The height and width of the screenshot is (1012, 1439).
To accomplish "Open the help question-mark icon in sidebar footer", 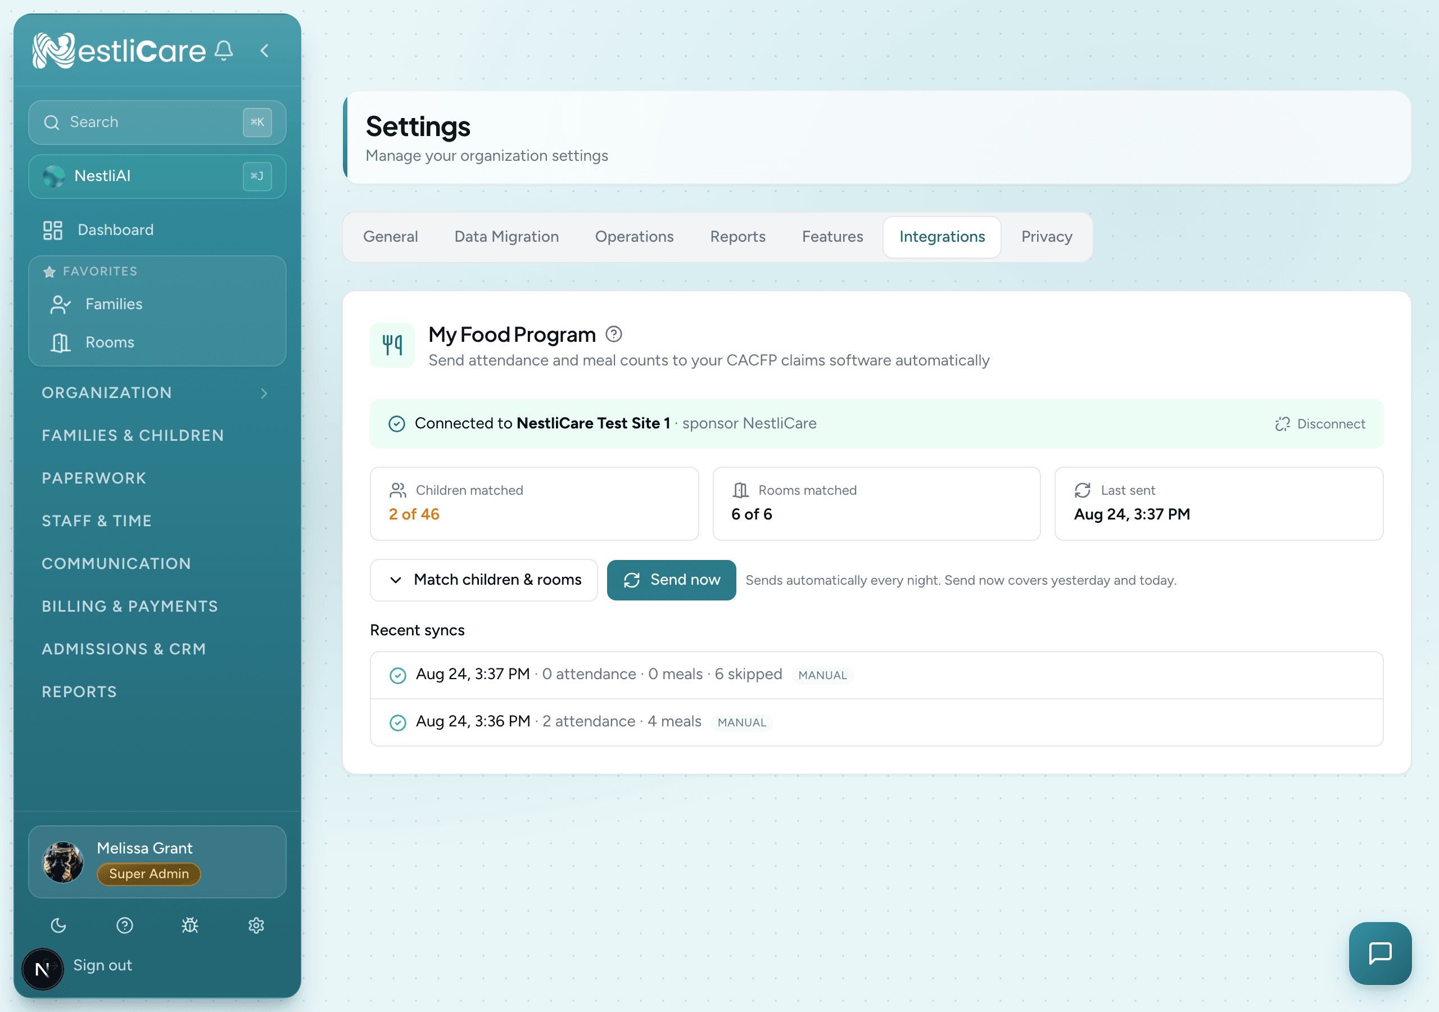I will click(125, 925).
